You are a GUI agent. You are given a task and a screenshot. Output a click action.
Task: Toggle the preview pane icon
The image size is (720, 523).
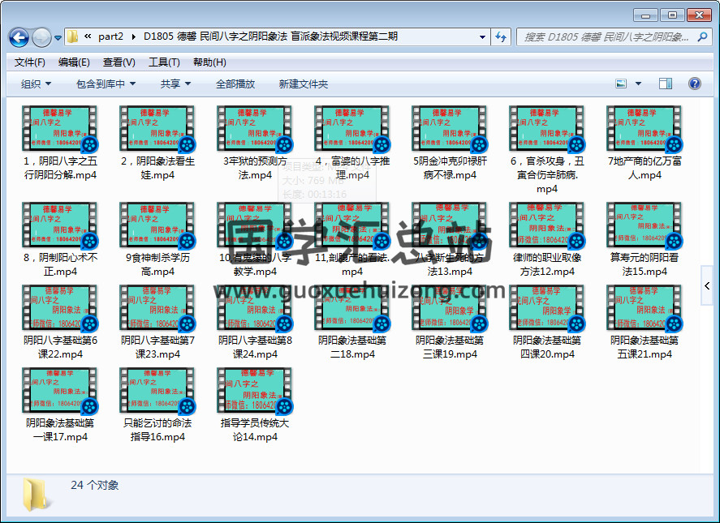[x=666, y=84]
